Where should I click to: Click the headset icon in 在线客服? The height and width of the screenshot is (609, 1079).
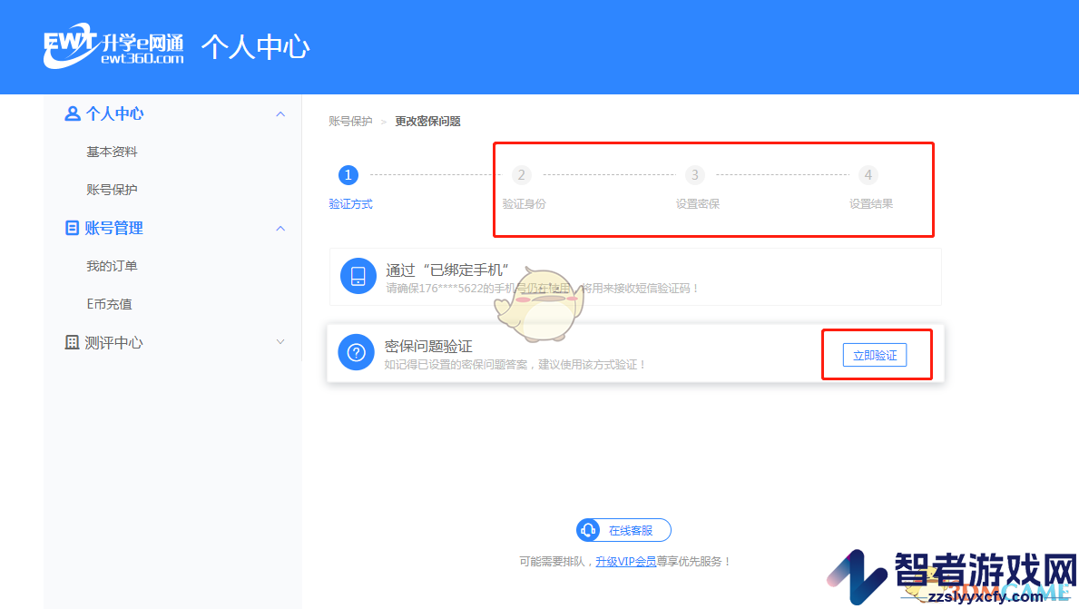(x=588, y=531)
